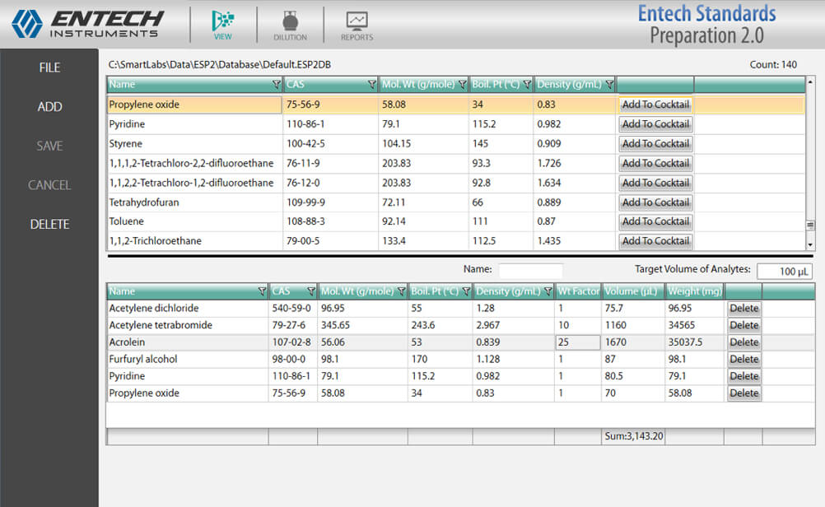Add Toluene to cocktail
This screenshot has height=507, width=825.
(x=655, y=221)
